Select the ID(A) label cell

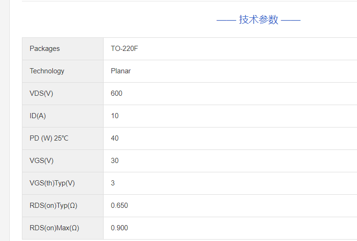point(63,116)
